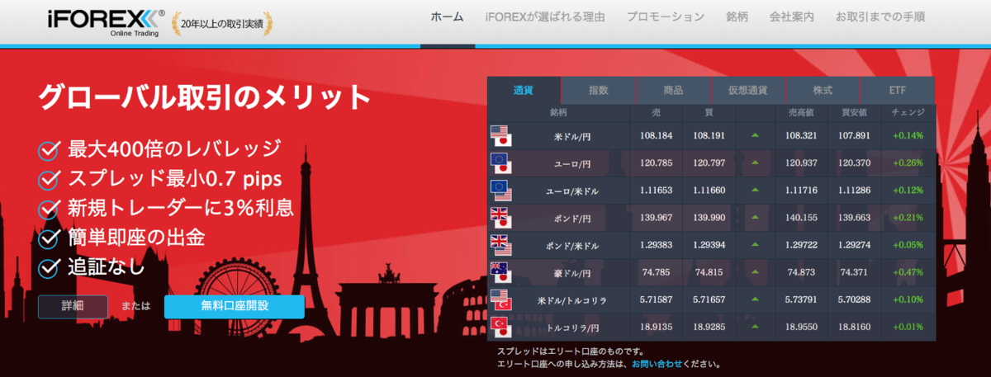The width and height of the screenshot is (991, 377).
Task: Click green up arrow in ユーロ/円 row
Action: point(755,163)
